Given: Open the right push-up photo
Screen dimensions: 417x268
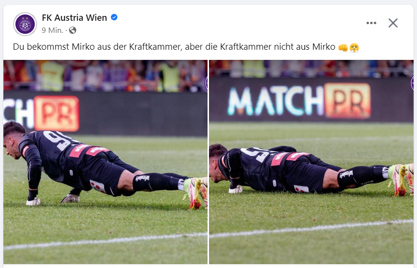Looking at the screenshot, I should [311, 162].
